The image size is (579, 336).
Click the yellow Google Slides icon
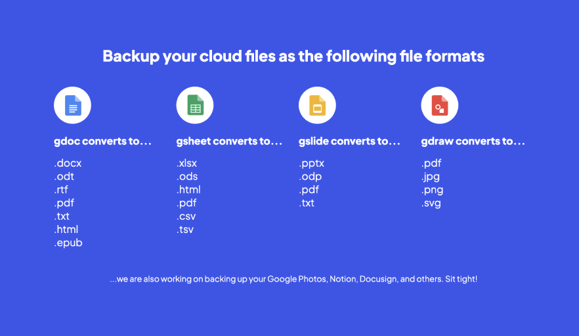click(317, 105)
